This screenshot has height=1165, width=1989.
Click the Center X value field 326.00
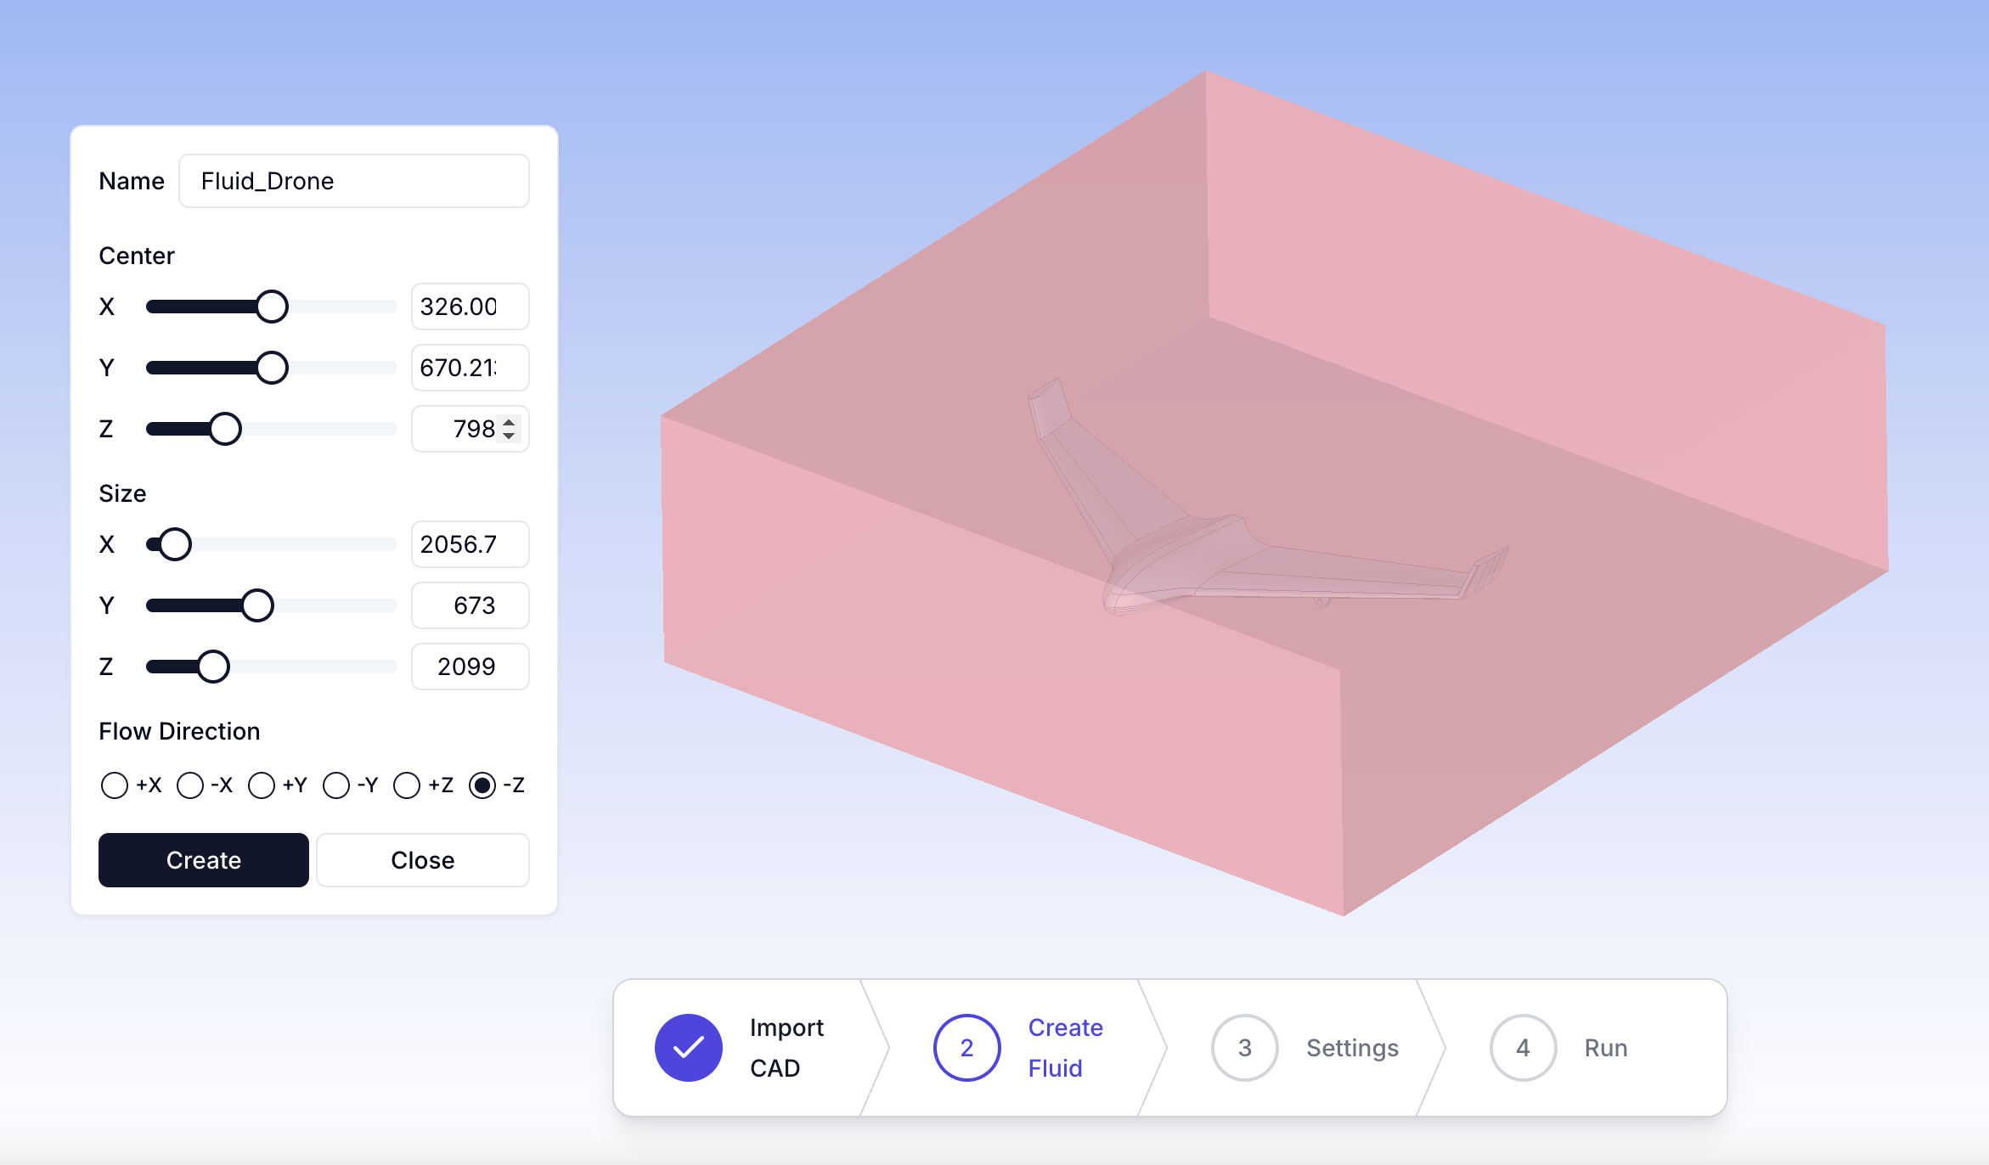[x=470, y=307]
